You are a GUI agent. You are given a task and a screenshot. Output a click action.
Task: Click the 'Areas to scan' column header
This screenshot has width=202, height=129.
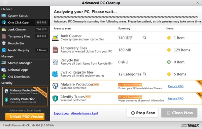click(x=62, y=28)
